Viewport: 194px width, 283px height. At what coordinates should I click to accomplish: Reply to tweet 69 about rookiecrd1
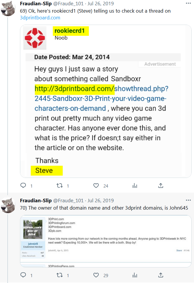pyautogui.click(x=23, y=186)
